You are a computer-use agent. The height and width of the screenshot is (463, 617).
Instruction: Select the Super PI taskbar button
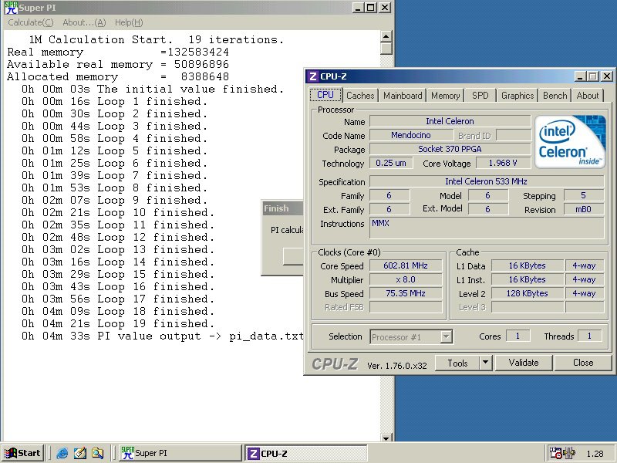tap(180, 453)
